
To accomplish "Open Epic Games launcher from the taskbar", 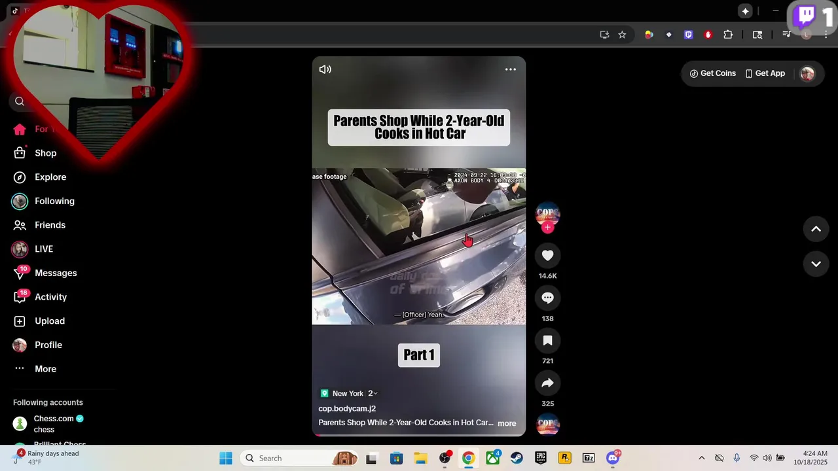I will tap(541, 458).
